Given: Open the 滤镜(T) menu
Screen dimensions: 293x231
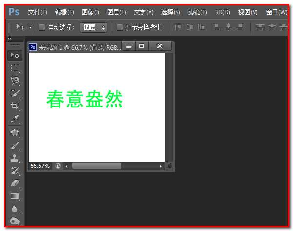Looking at the screenshot, I should click(x=197, y=12).
